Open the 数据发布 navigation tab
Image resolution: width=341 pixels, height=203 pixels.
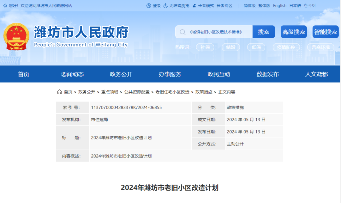pyautogui.click(x=267, y=74)
